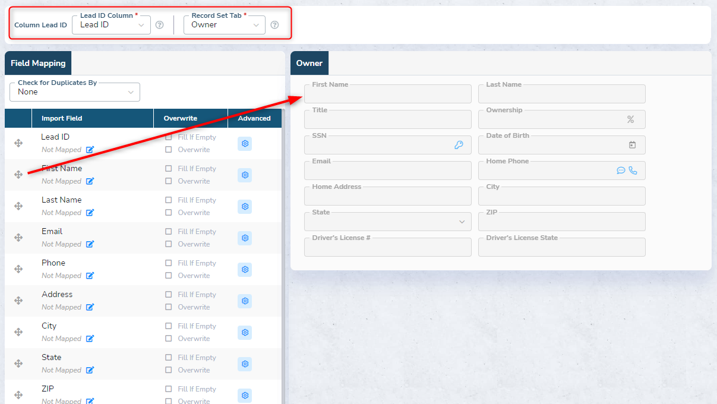717x404 pixels.
Task: Click the Ownership percentage input field
Action: click(x=562, y=119)
